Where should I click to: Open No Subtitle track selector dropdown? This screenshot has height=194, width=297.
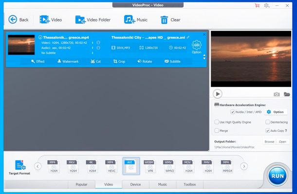[93, 53]
